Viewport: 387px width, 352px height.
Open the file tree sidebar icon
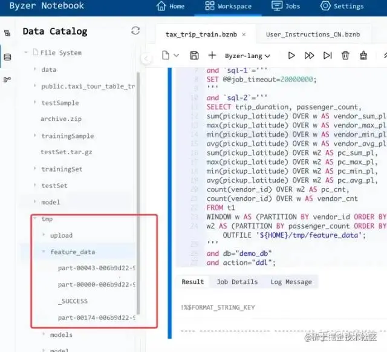click(7, 33)
